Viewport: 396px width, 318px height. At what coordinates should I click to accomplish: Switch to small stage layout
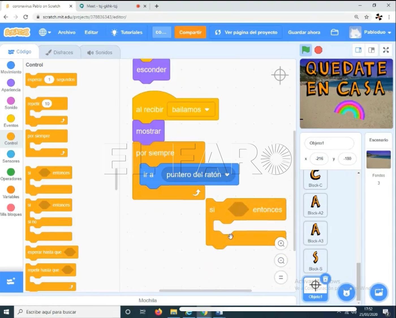pyautogui.click(x=358, y=50)
